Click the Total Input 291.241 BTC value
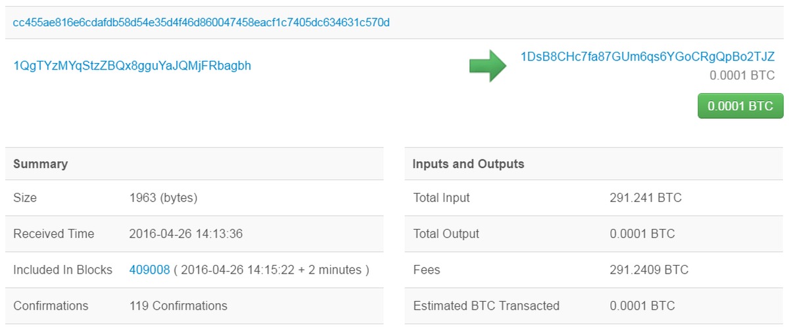The height and width of the screenshot is (328, 789). tap(646, 197)
